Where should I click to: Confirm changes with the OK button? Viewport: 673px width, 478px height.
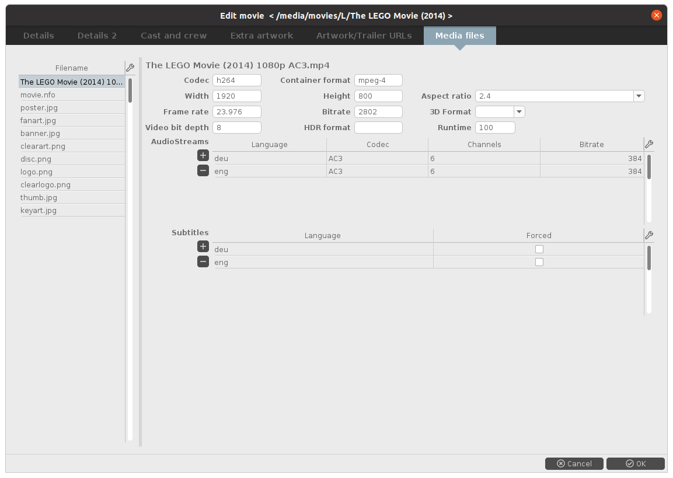click(635, 463)
